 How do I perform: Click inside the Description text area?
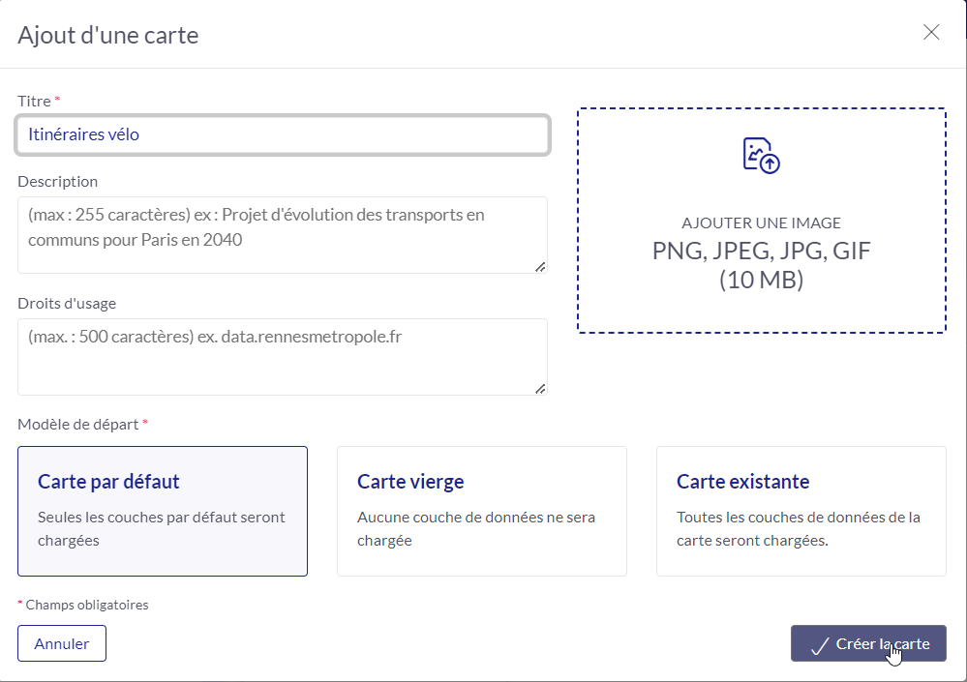283,235
